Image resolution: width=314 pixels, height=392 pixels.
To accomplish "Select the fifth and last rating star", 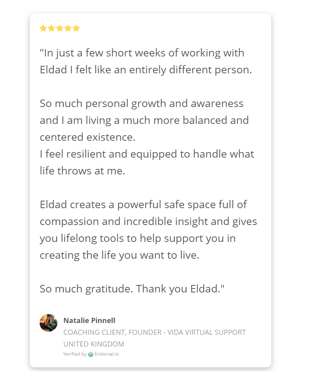I will pos(76,28).
